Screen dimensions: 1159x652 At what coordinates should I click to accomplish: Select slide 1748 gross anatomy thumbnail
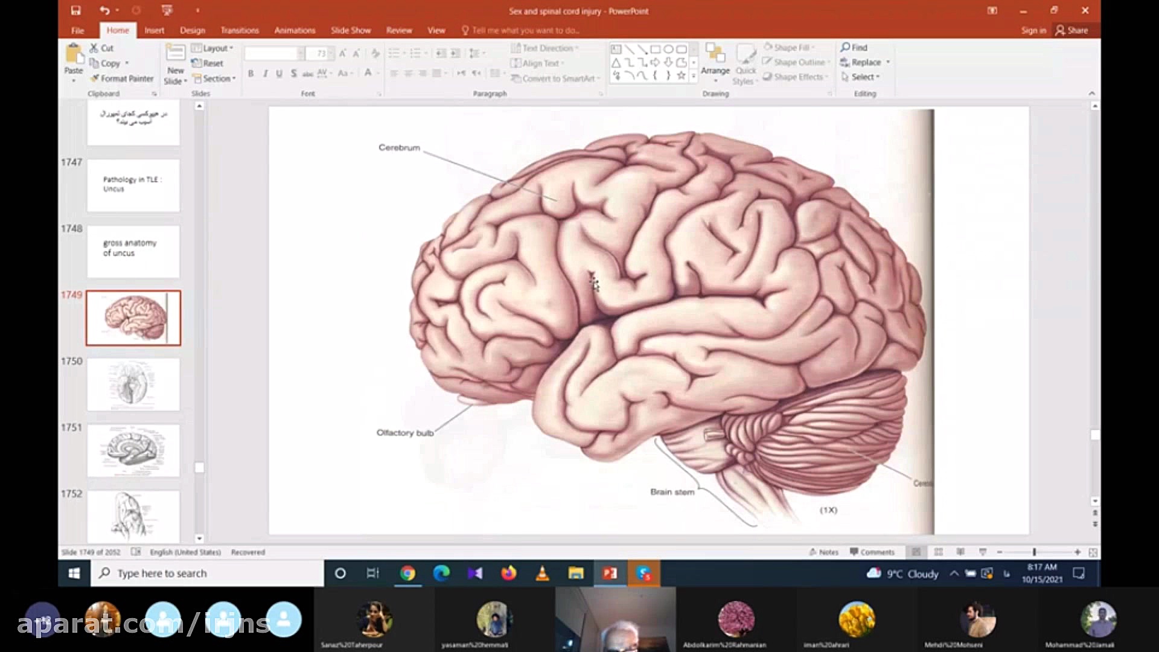click(133, 252)
